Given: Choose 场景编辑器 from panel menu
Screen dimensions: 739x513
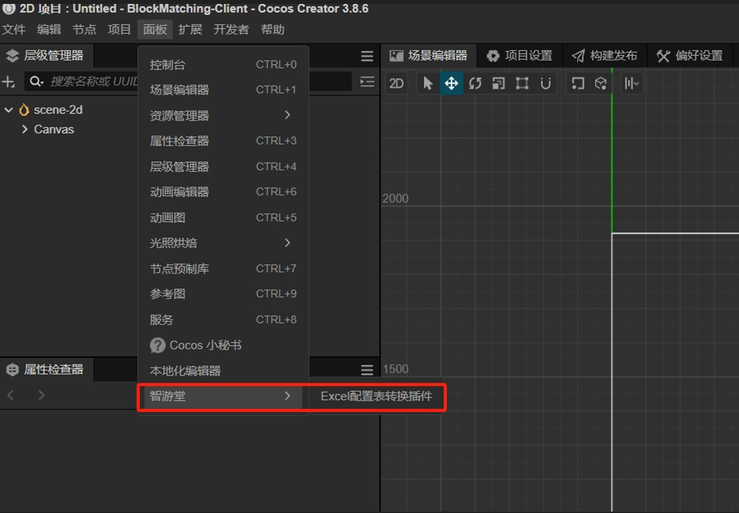Looking at the screenshot, I should (223, 90).
